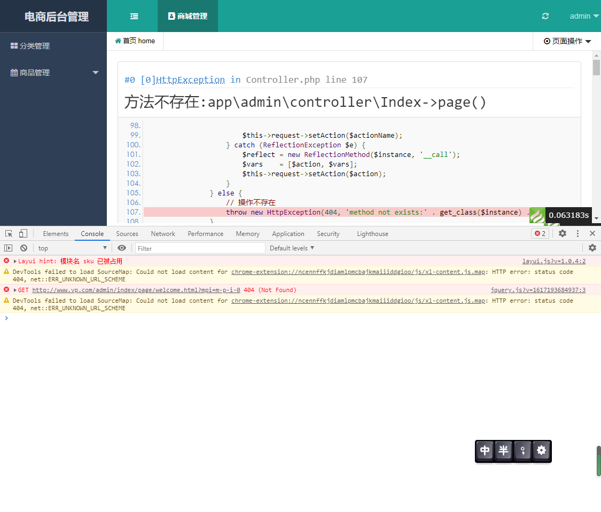Switch to the Performance tab
601x512 pixels.
(x=206, y=234)
